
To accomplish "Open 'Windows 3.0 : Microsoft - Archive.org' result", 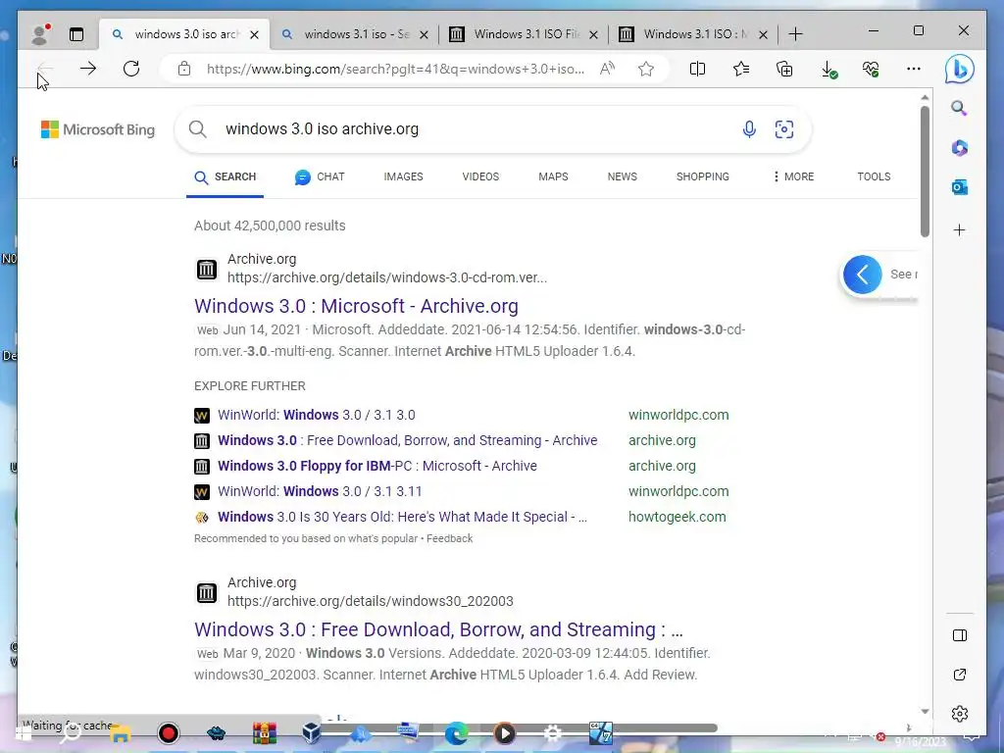I will pyautogui.click(x=356, y=306).
